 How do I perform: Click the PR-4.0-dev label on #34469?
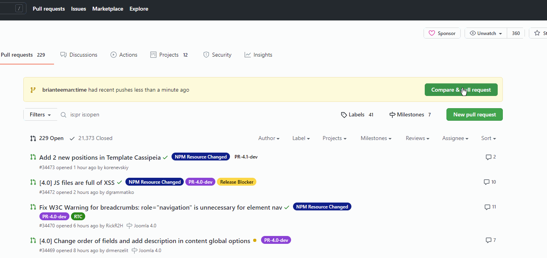click(x=276, y=240)
